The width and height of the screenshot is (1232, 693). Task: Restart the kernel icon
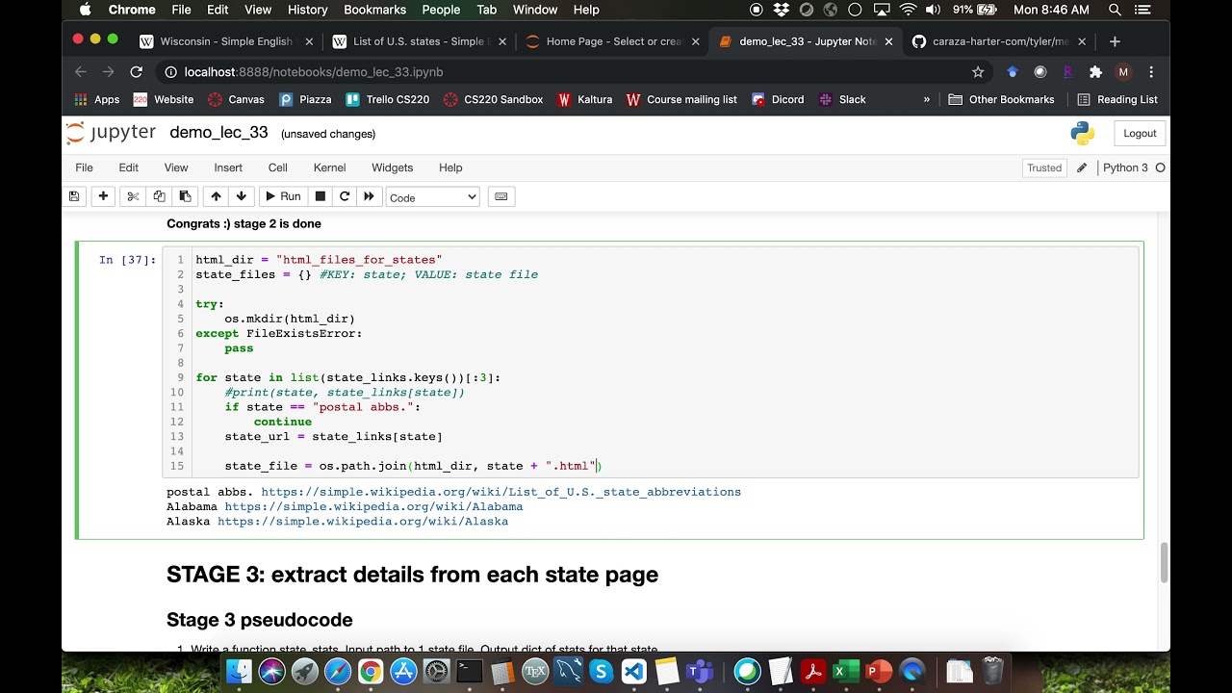345,196
